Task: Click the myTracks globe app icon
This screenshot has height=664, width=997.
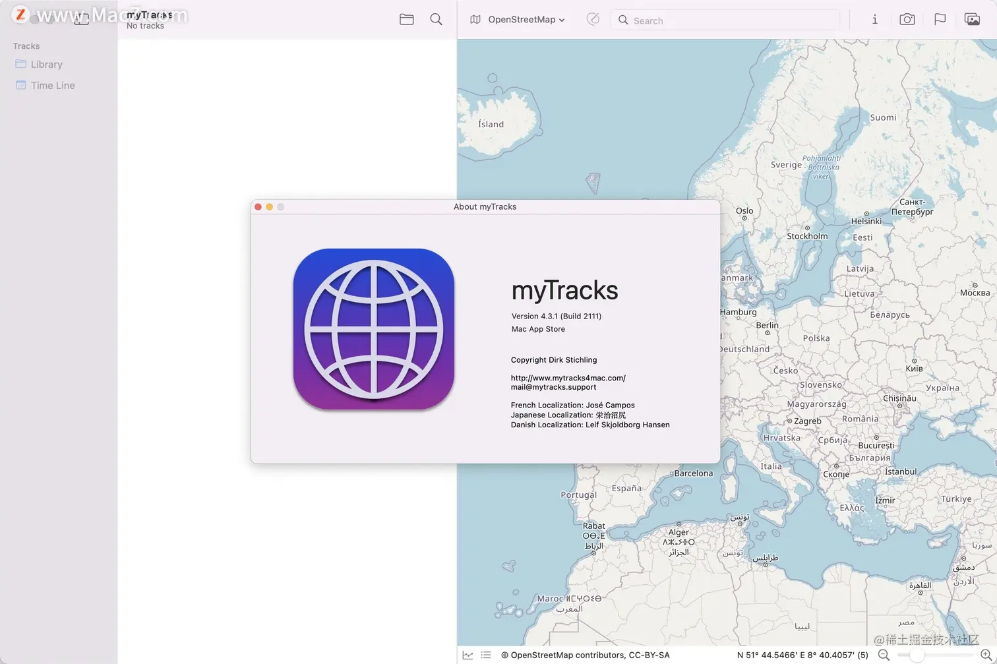Action: click(374, 329)
